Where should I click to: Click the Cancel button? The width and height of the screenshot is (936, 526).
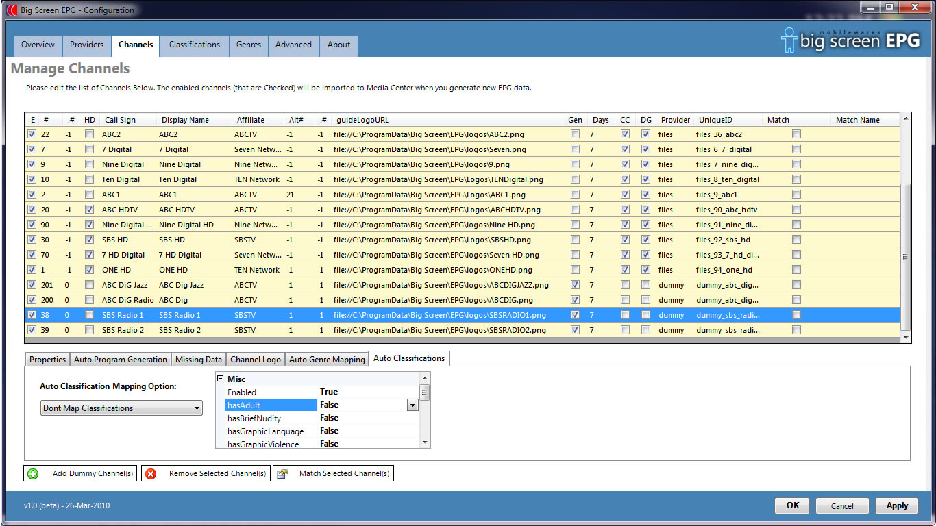point(843,505)
